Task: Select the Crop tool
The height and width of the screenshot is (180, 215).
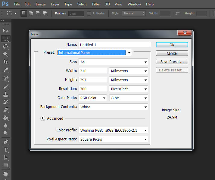Action: 6,62
